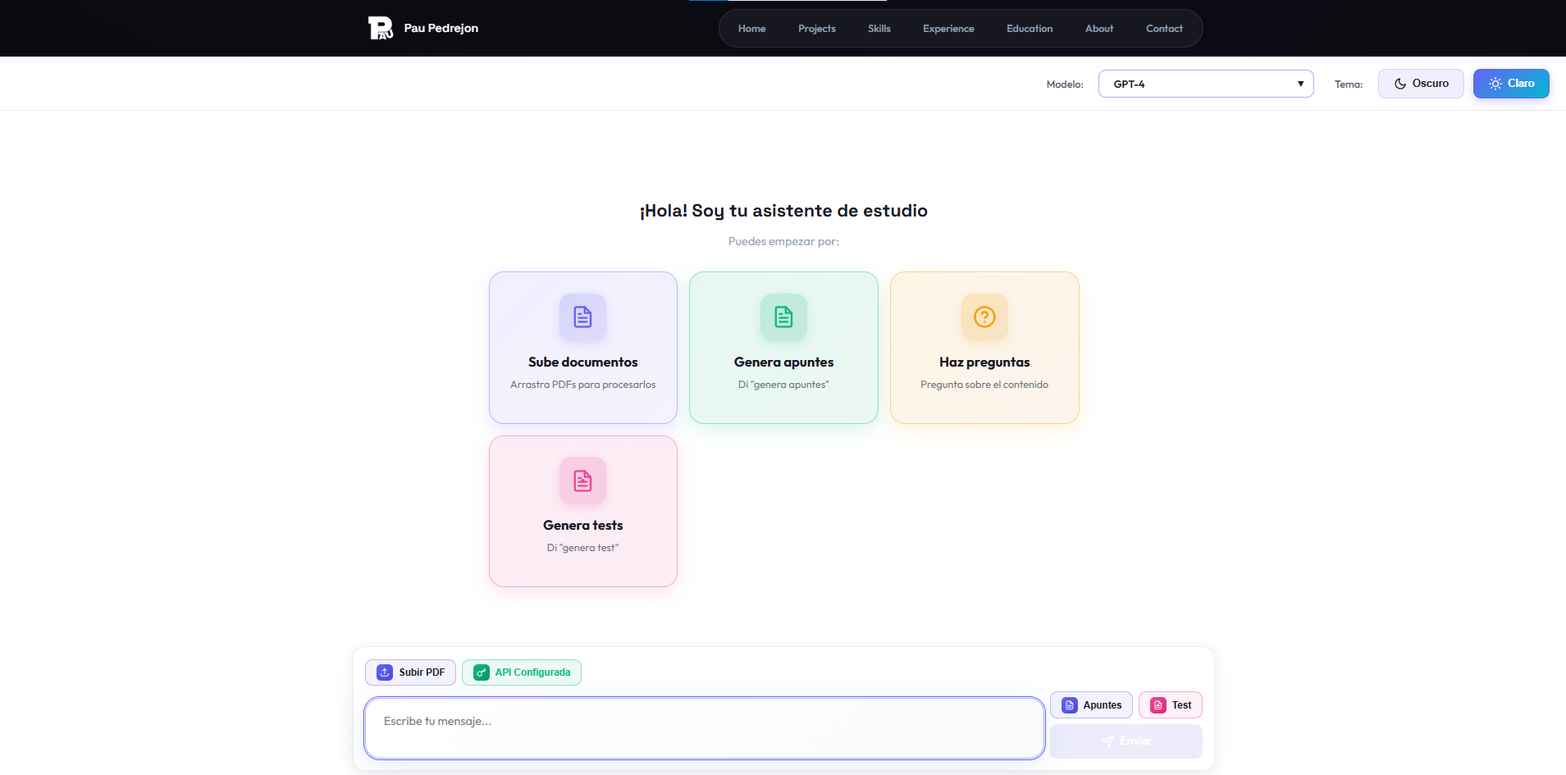Switch theme to Oscuro
The image size is (1566, 775).
(1420, 84)
